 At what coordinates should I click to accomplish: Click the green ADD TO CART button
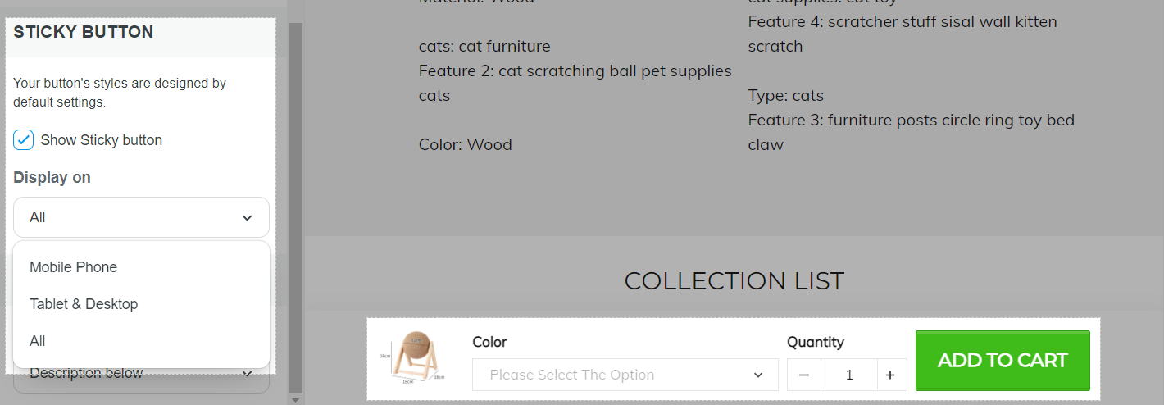1003,360
